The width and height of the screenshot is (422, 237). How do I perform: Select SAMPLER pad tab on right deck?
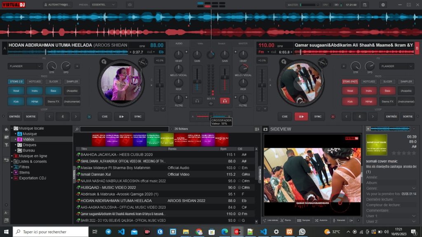tap(406, 81)
